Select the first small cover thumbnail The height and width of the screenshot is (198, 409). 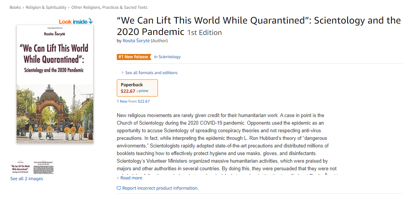(20, 168)
